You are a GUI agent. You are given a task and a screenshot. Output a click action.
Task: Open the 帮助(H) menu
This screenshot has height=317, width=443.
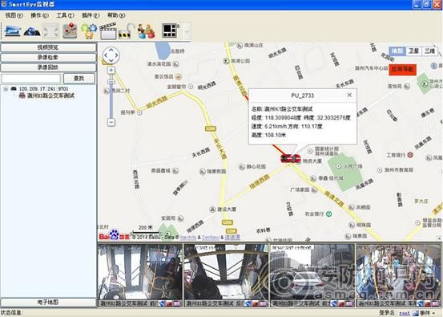click(116, 15)
